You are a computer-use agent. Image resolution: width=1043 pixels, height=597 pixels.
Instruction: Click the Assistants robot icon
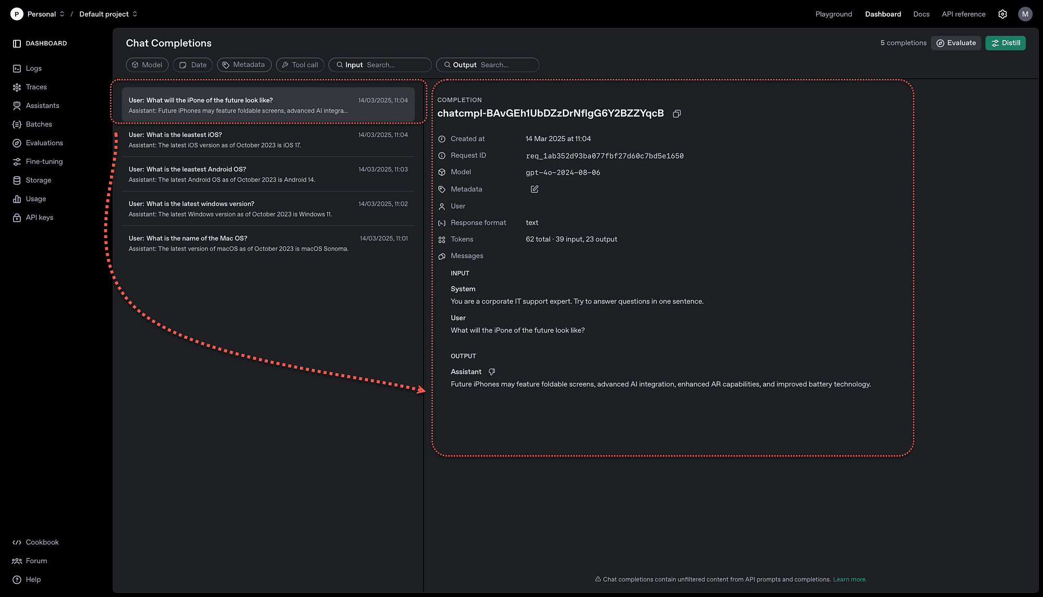(17, 106)
